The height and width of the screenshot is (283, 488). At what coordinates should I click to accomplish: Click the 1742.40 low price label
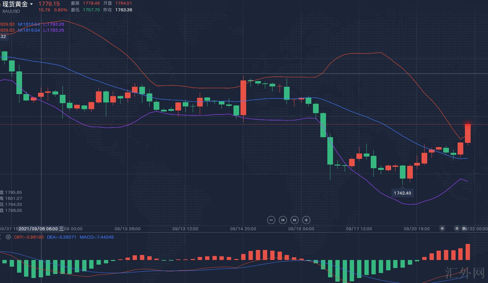point(402,193)
